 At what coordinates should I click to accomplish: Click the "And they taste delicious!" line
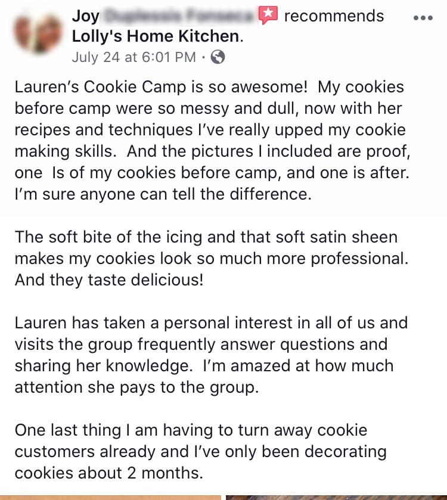click(x=109, y=279)
